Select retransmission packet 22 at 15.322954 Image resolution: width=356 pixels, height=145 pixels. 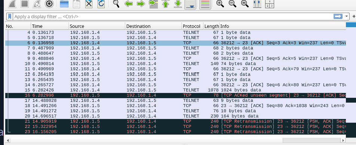coord(175,127)
